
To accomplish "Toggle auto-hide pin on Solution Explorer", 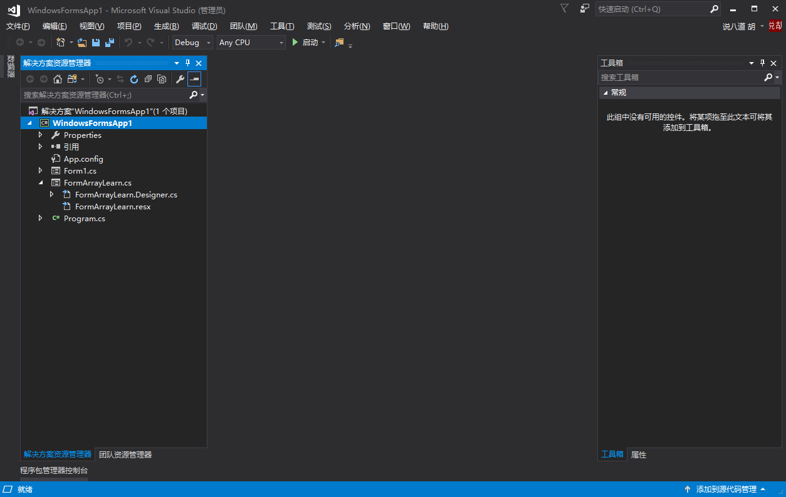I will click(187, 63).
